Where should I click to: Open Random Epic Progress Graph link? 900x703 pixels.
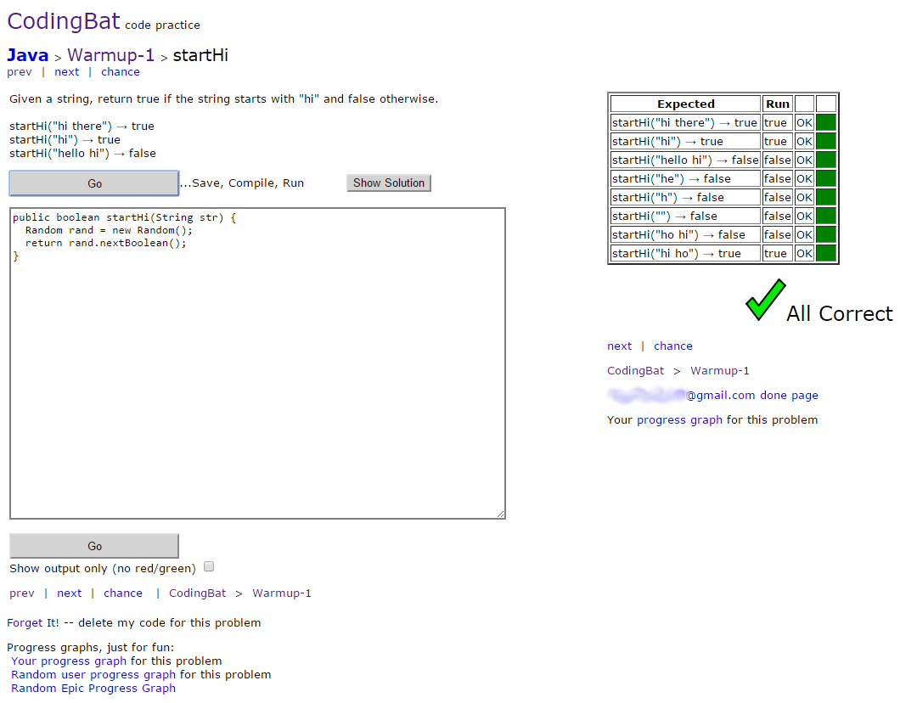[x=93, y=688]
